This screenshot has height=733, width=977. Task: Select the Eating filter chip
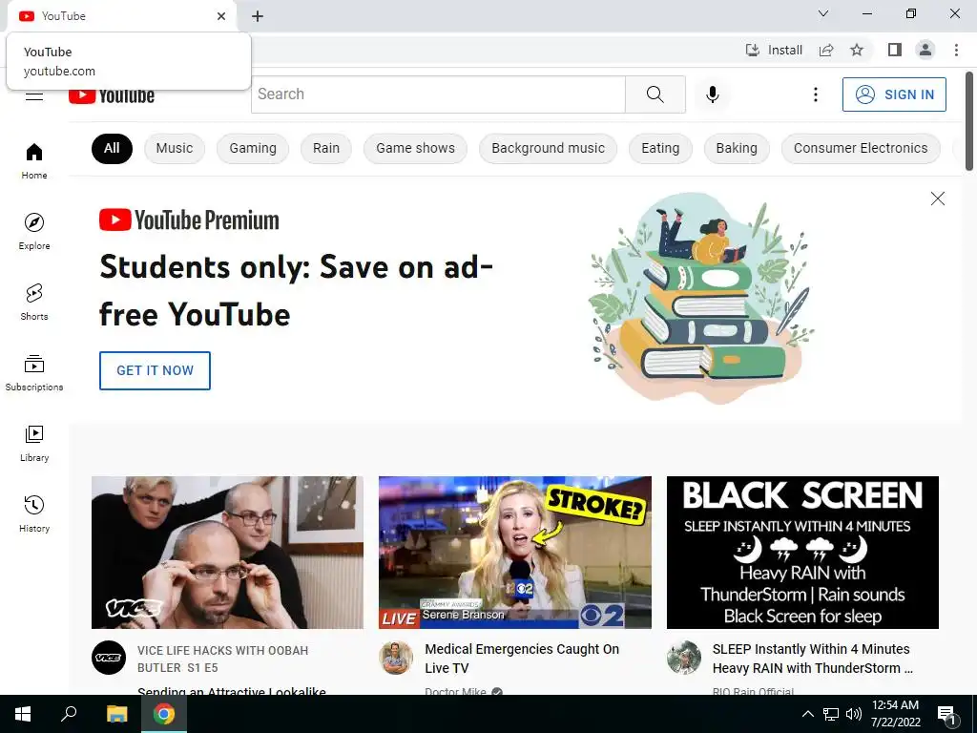tap(660, 148)
